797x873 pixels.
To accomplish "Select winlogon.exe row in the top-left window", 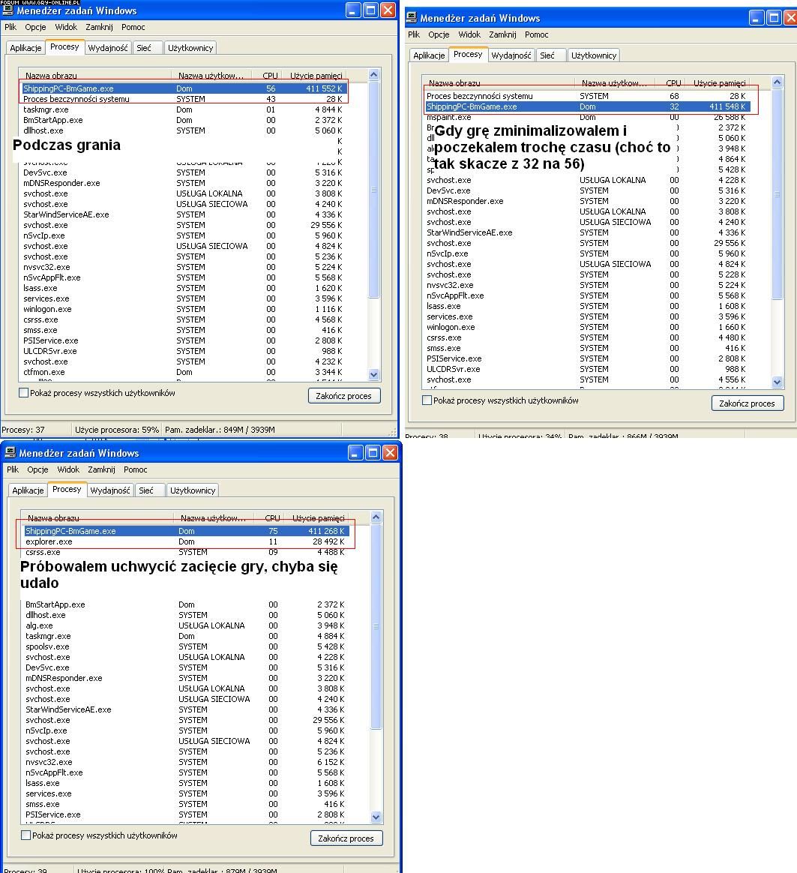I will coord(184,310).
